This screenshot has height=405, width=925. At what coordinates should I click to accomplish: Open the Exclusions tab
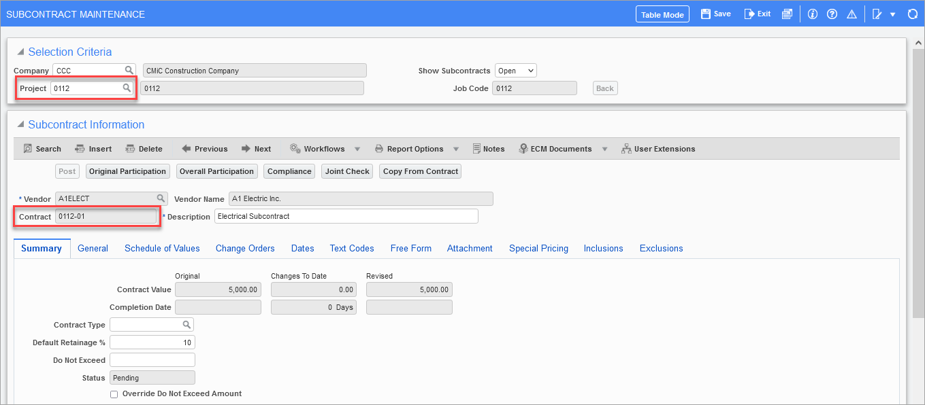661,248
